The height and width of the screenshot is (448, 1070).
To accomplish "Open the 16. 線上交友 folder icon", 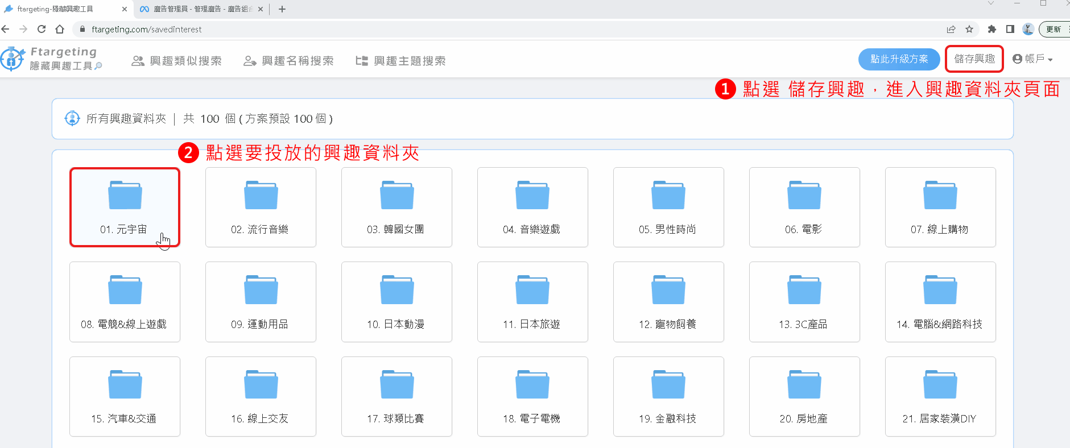I will pyautogui.click(x=261, y=384).
